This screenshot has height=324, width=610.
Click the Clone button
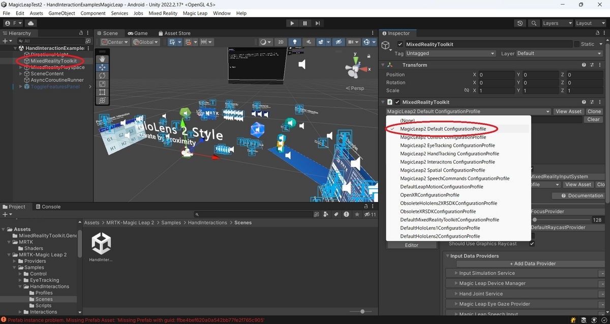pyautogui.click(x=594, y=111)
